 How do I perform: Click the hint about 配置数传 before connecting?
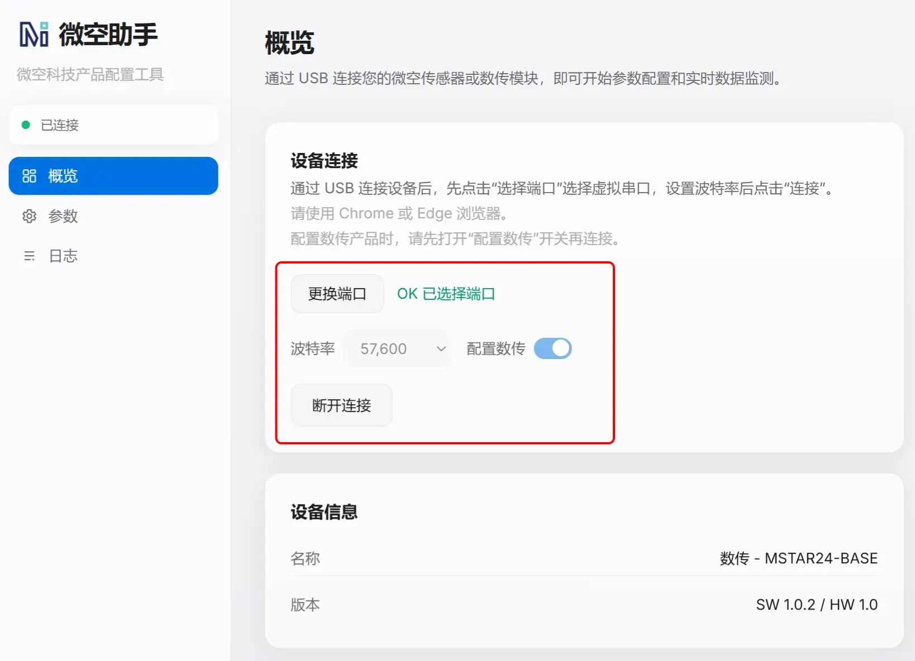pyautogui.click(x=455, y=239)
